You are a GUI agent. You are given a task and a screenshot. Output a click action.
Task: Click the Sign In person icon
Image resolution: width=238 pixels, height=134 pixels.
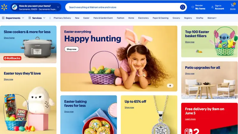coord(212,7)
